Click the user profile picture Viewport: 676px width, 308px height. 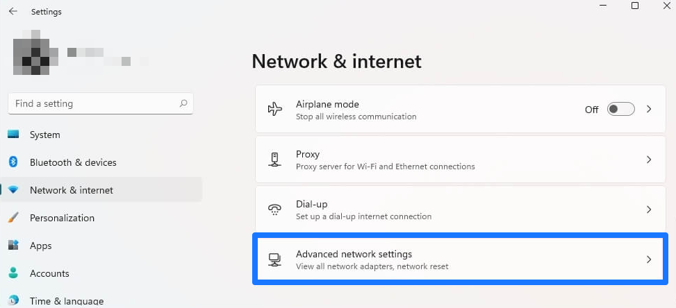coord(36,53)
